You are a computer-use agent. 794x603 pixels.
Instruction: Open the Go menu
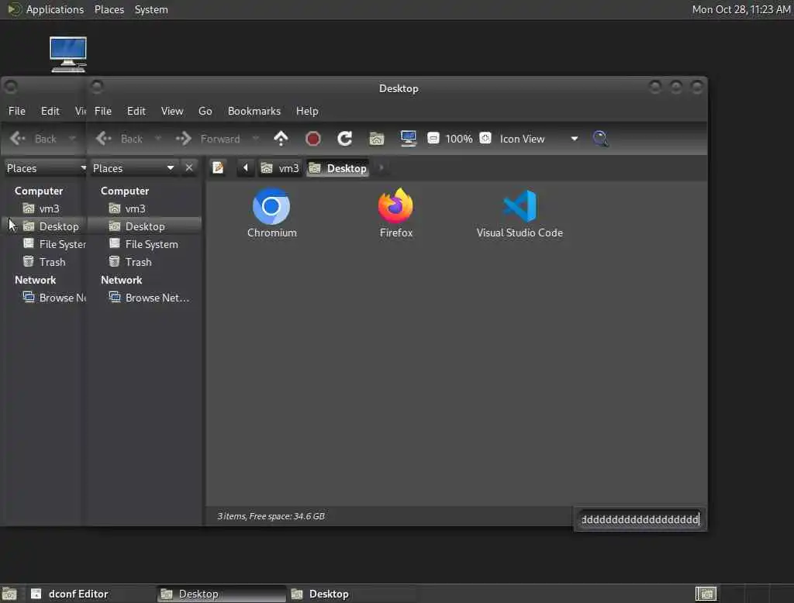click(x=205, y=111)
